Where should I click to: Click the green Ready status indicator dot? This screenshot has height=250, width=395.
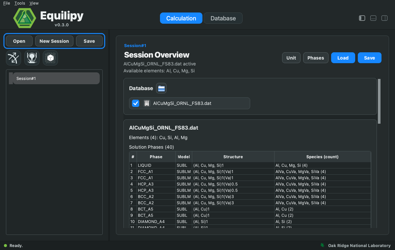tap(5, 246)
